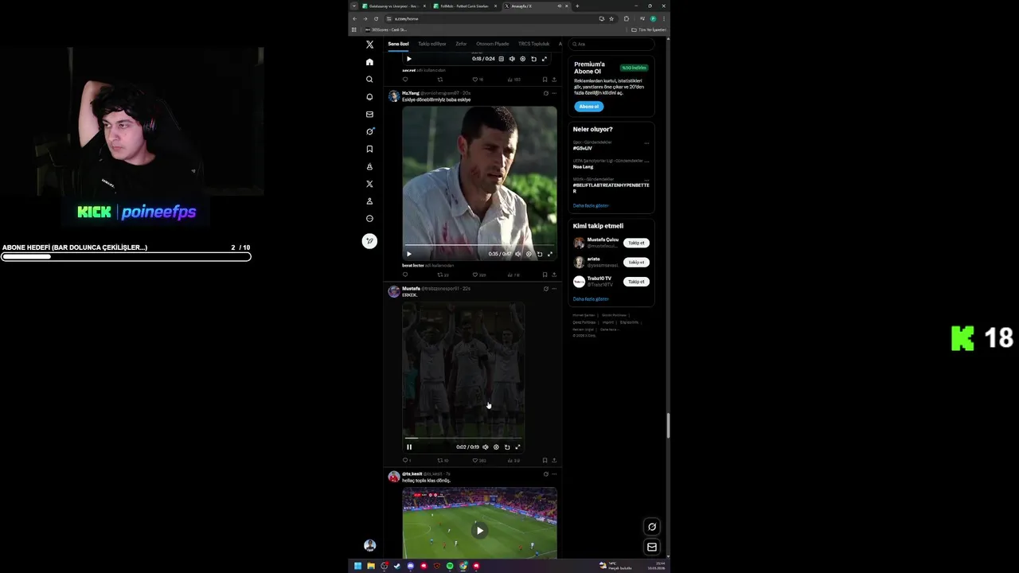Image resolution: width=1019 pixels, height=573 pixels.
Task: Switch to Zafer tab
Action: tap(461, 44)
